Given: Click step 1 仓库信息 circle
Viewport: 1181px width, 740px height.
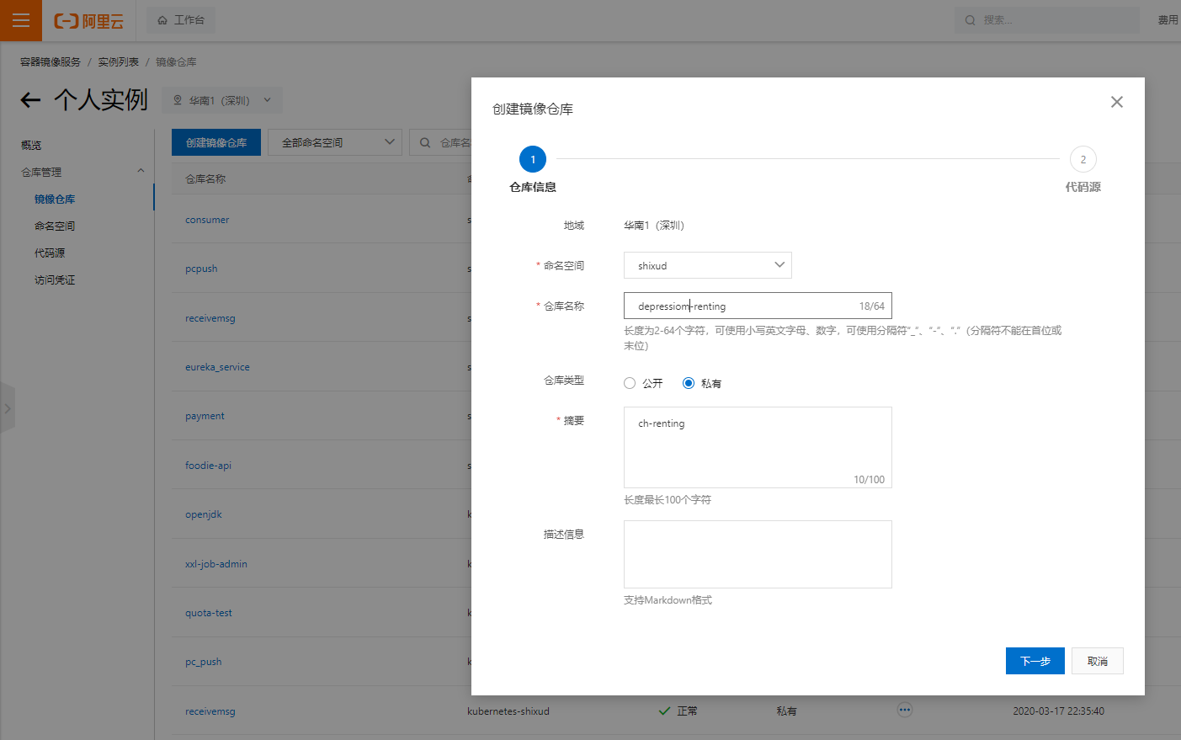Looking at the screenshot, I should (x=533, y=159).
